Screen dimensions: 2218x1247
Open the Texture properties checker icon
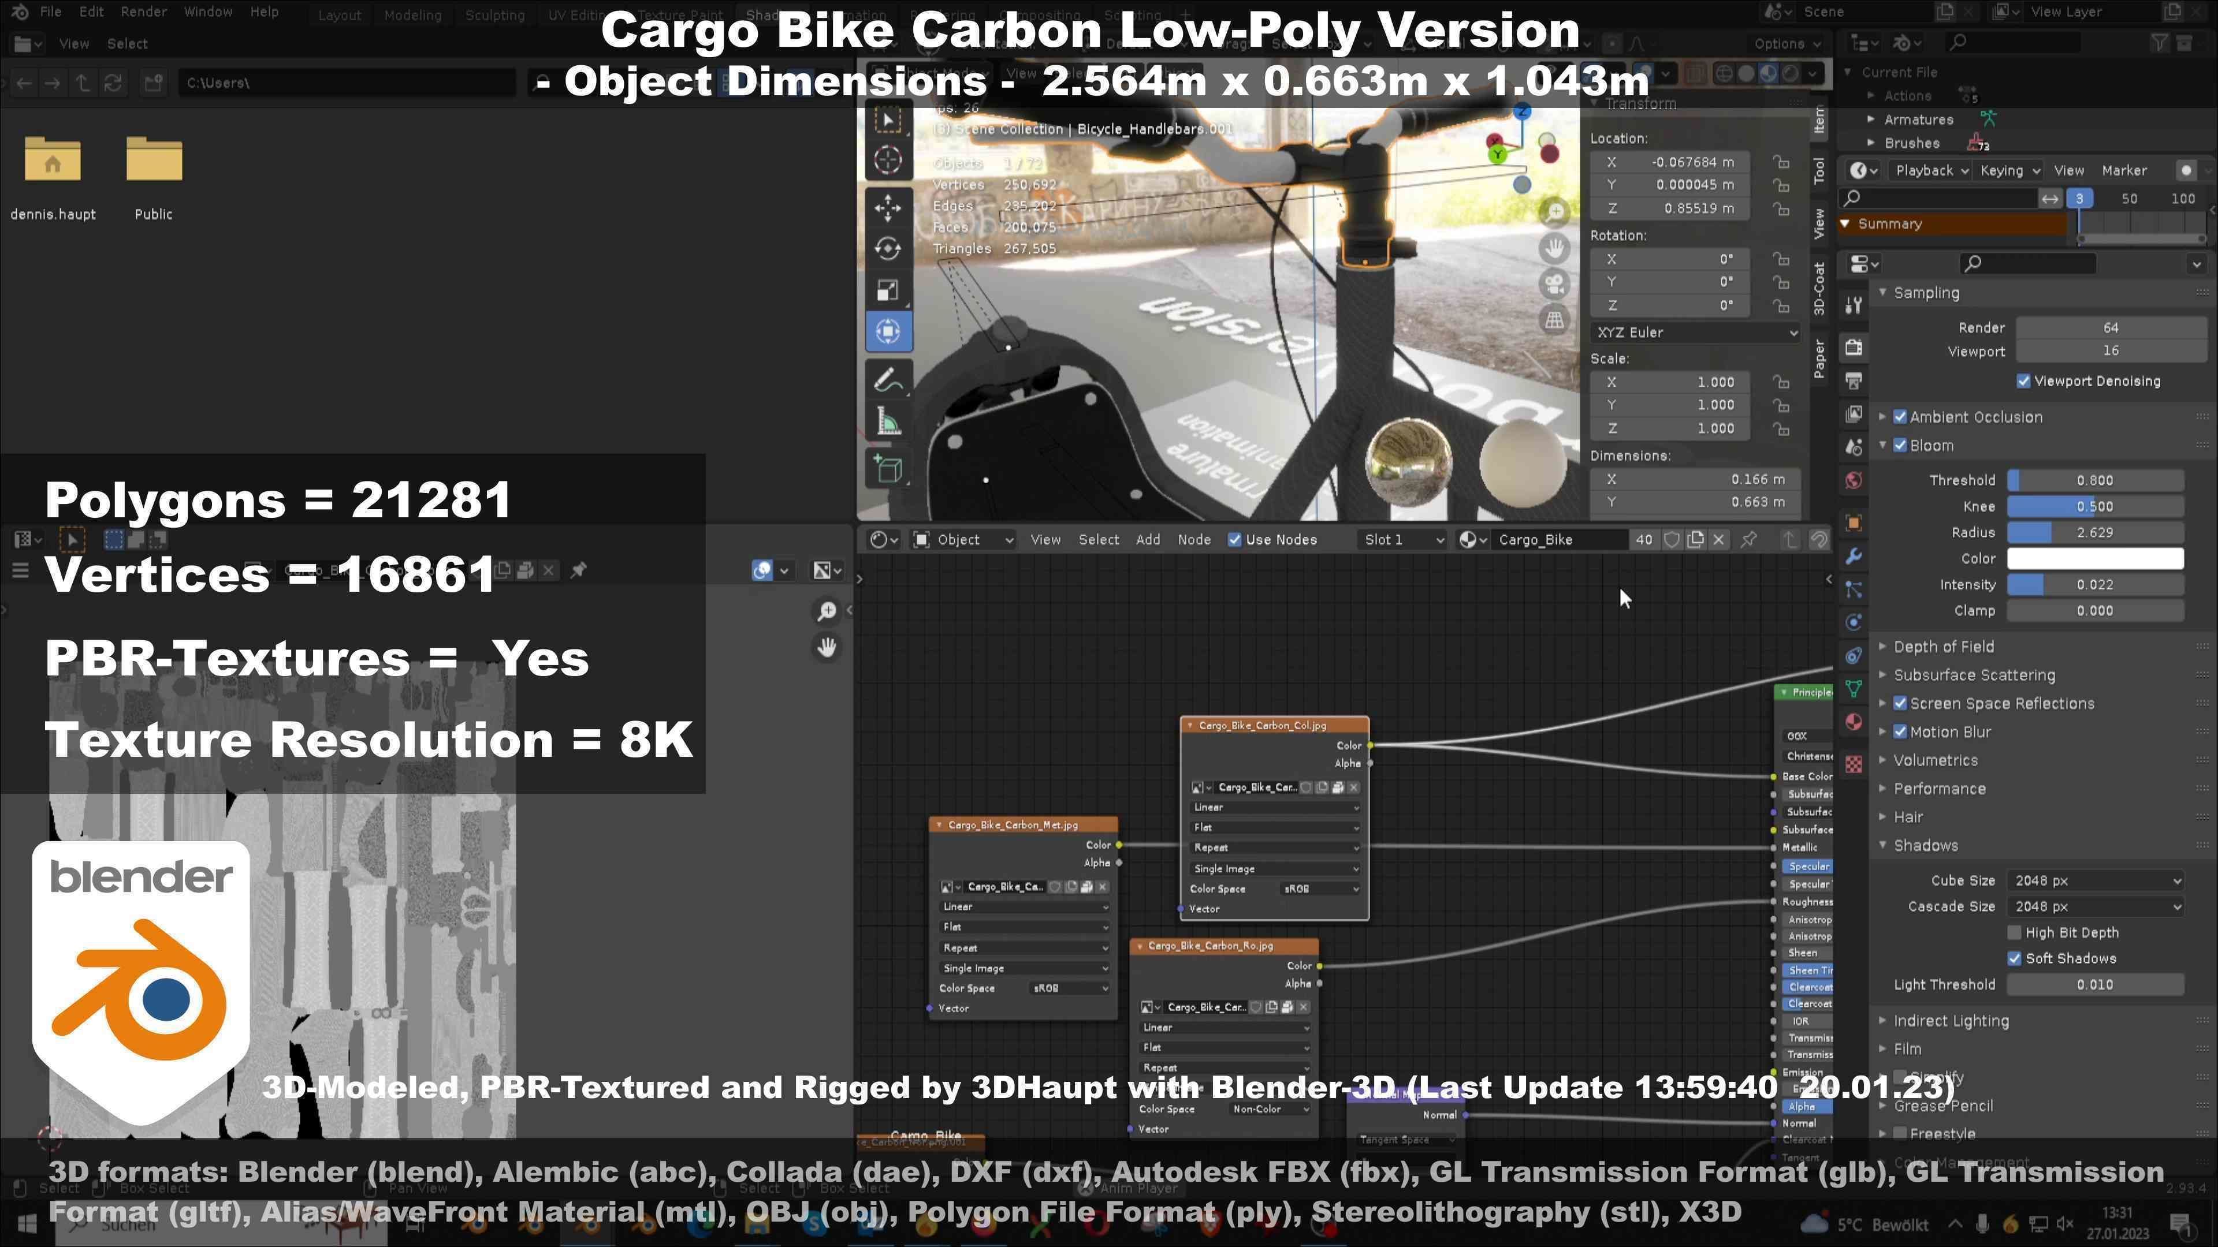[x=1854, y=763]
